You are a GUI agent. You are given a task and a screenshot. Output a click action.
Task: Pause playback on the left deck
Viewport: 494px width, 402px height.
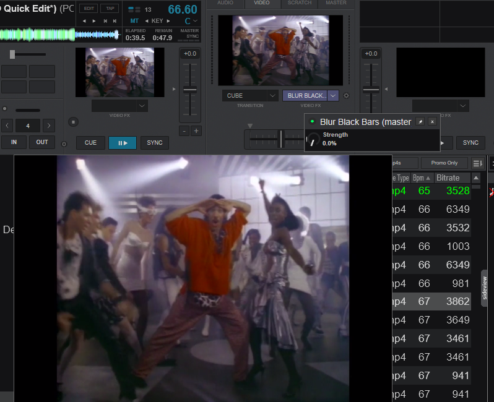(x=123, y=143)
